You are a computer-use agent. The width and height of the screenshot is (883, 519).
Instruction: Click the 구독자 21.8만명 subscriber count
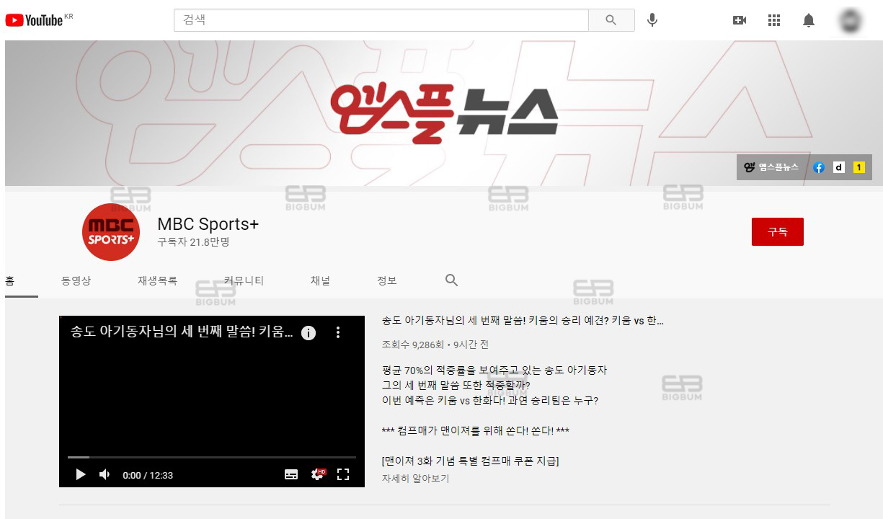193,242
